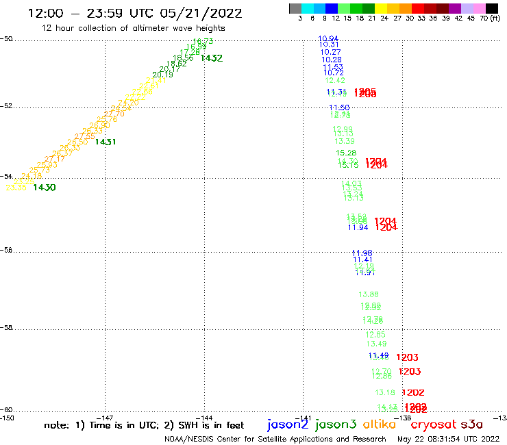This screenshot has height=445, width=507.
Task: Click the dark green value '20.19'
Action: 162,75
